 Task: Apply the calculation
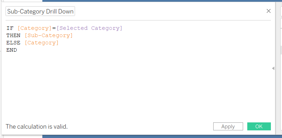228,127
